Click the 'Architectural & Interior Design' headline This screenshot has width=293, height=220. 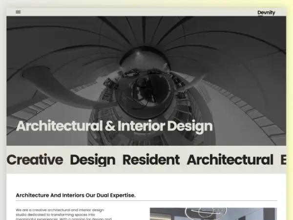114,126
